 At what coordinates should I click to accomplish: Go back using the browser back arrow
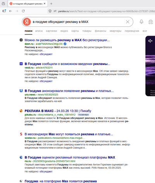[10, 11]
